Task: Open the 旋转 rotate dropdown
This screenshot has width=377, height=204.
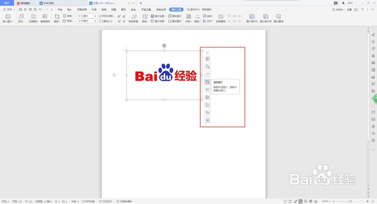Action: (x=197, y=18)
